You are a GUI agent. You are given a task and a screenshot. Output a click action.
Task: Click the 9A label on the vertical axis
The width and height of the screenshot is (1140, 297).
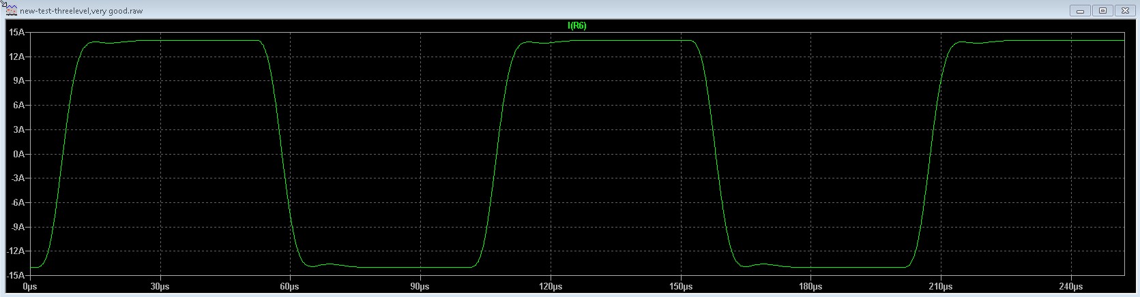[19, 80]
